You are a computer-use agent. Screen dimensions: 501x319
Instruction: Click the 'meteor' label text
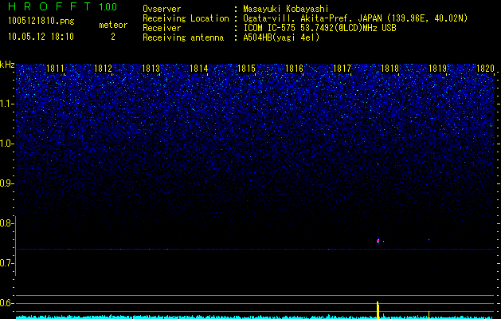(x=113, y=25)
